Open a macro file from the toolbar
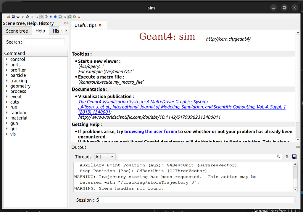The width and height of the screenshot is (303, 212). click(x=9, y=17)
